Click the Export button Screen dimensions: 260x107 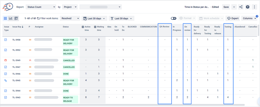[233, 18]
